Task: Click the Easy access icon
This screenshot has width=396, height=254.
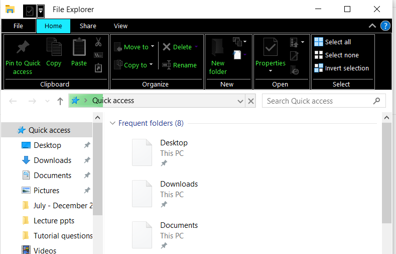Action: coord(237,55)
